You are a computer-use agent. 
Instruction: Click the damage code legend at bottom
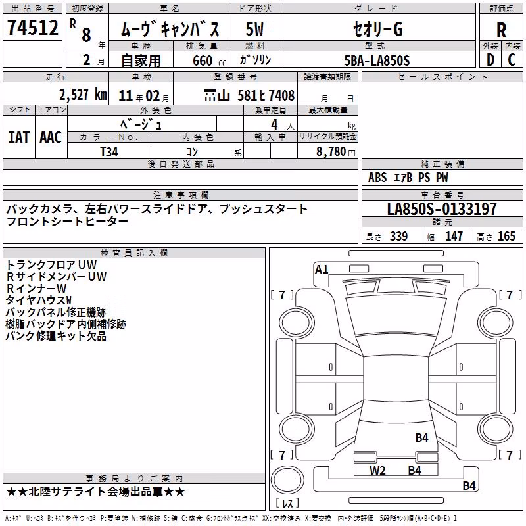[231, 518]
